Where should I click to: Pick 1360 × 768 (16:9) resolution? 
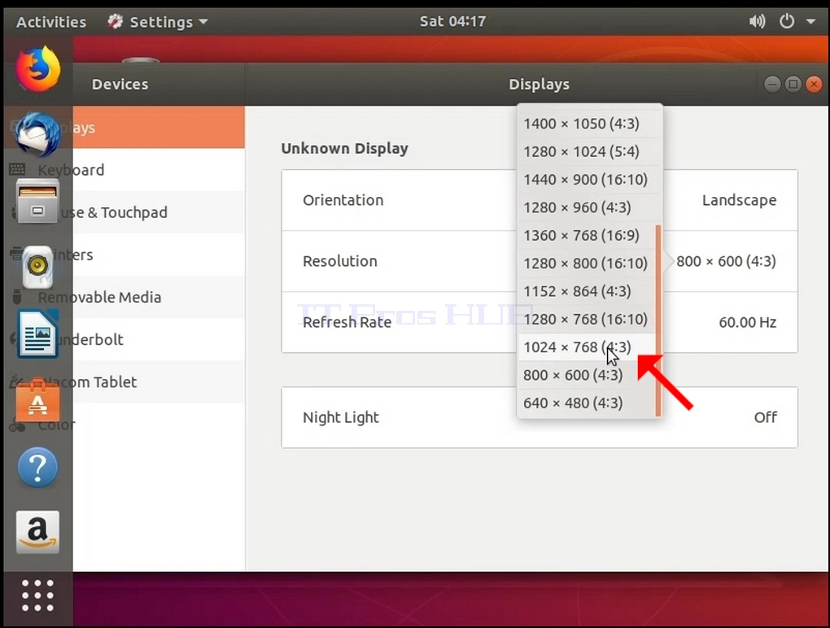[587, 235]
